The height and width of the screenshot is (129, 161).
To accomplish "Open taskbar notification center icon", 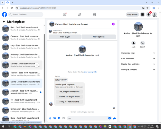I will (x=157, y=126).
